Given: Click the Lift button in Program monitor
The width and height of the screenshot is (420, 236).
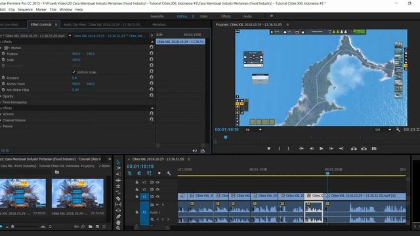Looking at the screenshot, I should point(354,149).
